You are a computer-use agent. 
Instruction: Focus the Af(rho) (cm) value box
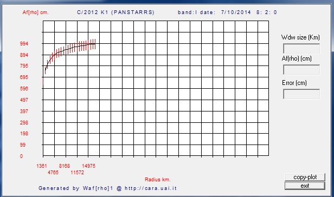pos(301,70)
